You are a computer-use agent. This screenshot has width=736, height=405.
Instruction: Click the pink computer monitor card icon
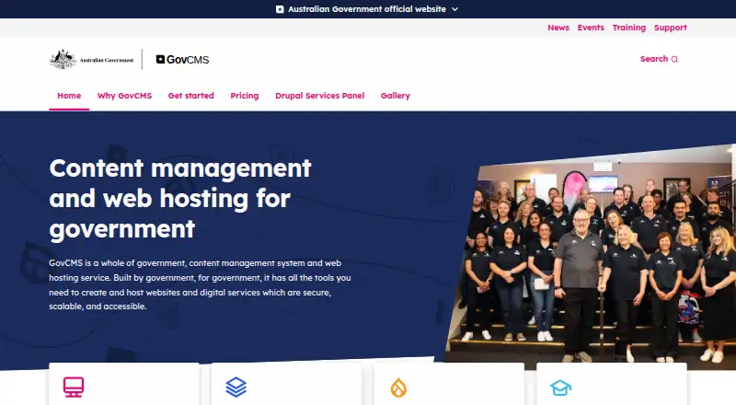[74, 388]
